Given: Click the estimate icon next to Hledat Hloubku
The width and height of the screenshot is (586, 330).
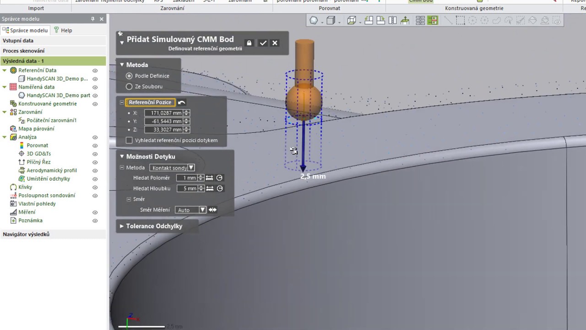Looking at the screenshot, I should [220, 188].
